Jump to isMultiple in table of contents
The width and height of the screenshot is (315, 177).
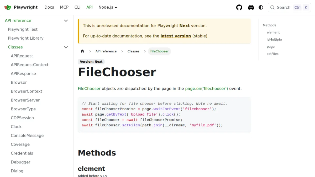pyautogui.click(x=274, y=40)
